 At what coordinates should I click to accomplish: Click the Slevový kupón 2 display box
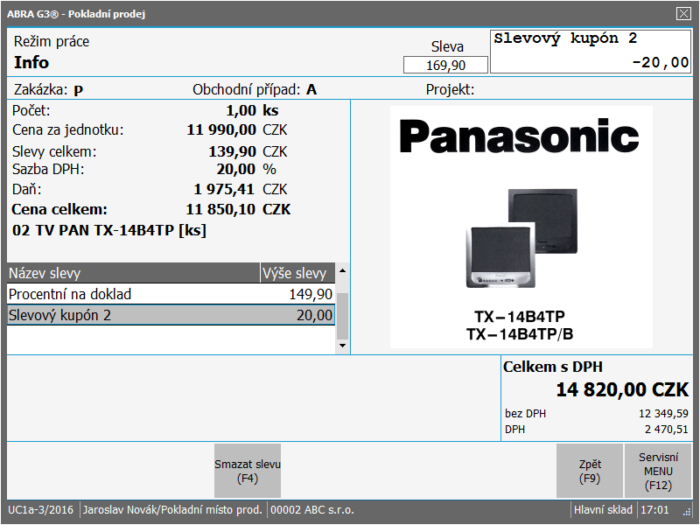pos(591,51)
